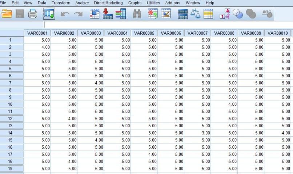The width and height of the screenshot is (293, 174).
Task: Click the Find binoculars icon
Action: pyautogui.click(x=137, y=14)
